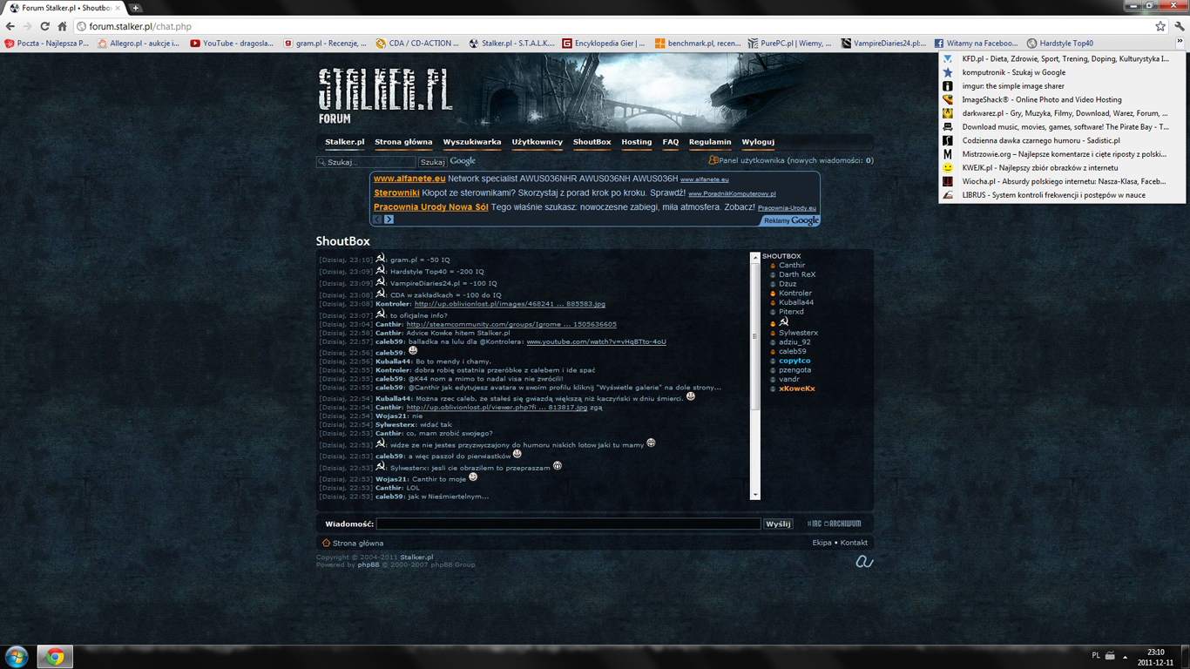Go to ShoutBox in the forum navigation
1190x669 pixels.
click(592, 142)
